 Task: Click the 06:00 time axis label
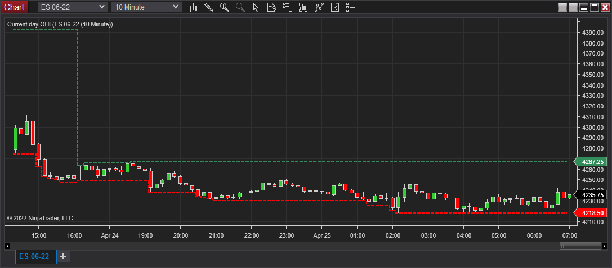point(534,235)
